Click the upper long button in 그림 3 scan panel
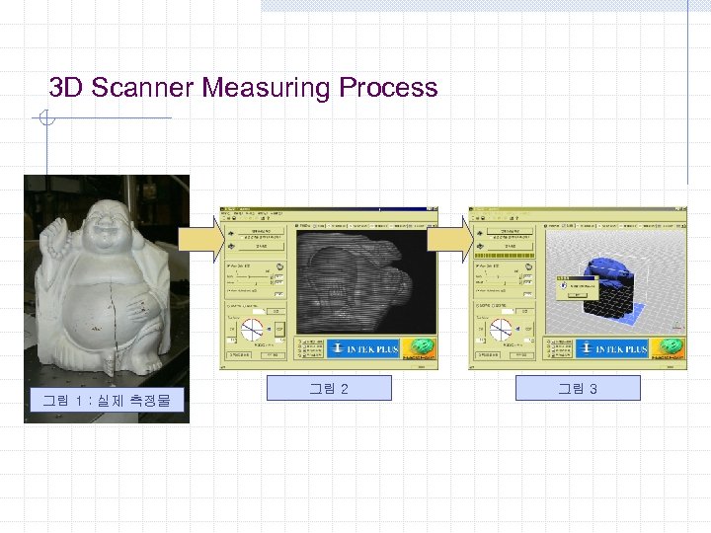711x533 pixels. tap(510, 231)
